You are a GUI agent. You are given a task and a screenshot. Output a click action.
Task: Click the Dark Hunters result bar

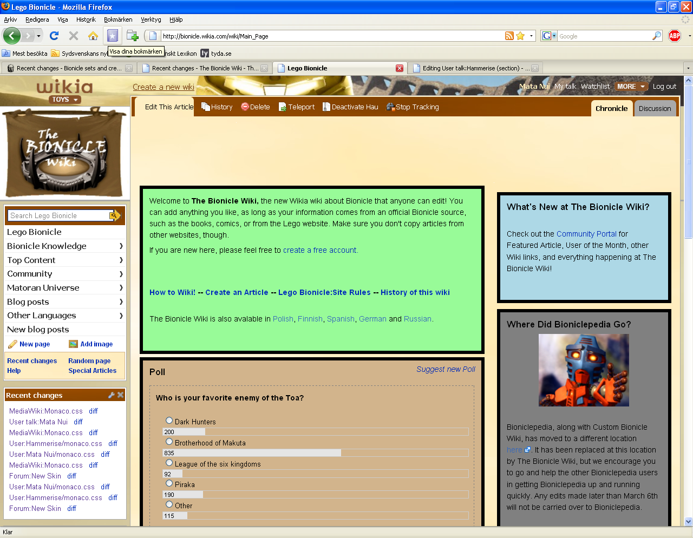tap(316, 432)
